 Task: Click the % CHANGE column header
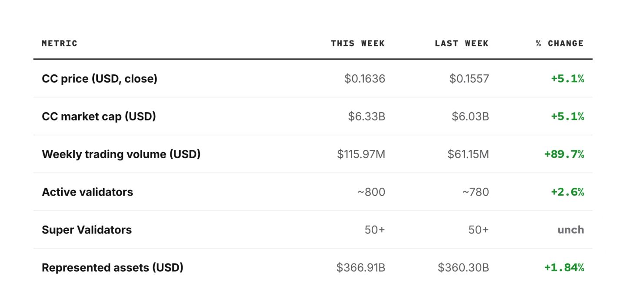(x=560, y=43)
